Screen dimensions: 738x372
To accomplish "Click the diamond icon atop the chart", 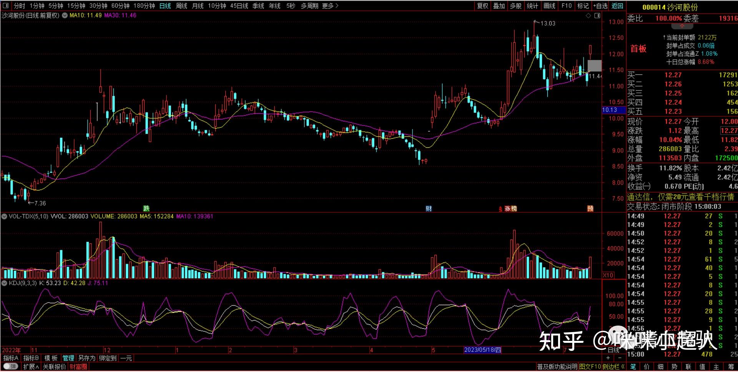I will pyautogui.click(x=588, y=16).
